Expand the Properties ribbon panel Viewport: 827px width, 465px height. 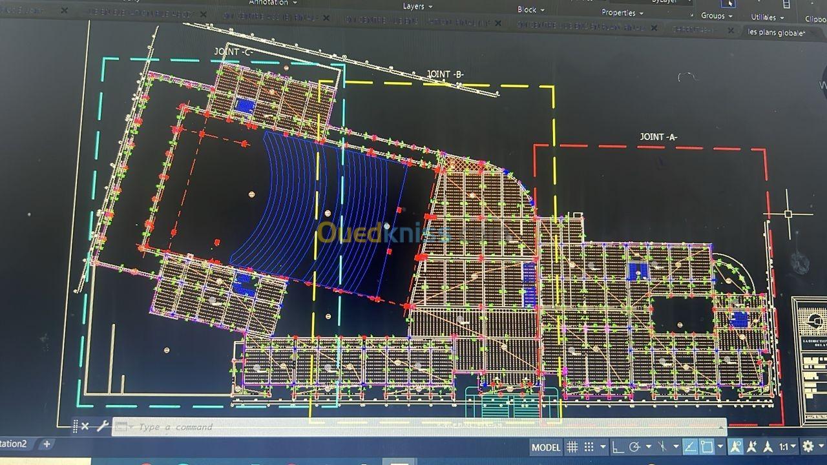622,12
